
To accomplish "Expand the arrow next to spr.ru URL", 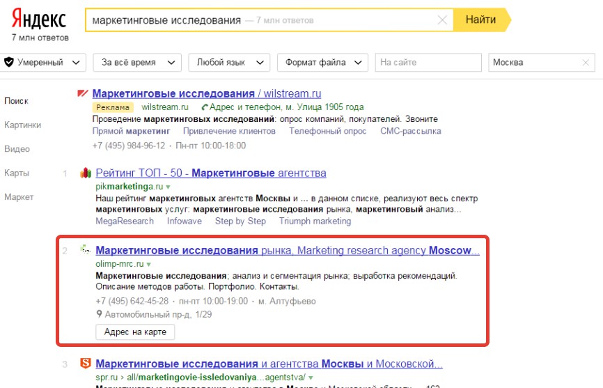I will tap(311, 378).
